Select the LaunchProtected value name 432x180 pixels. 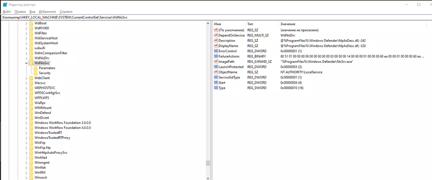[x=231, y=67]
